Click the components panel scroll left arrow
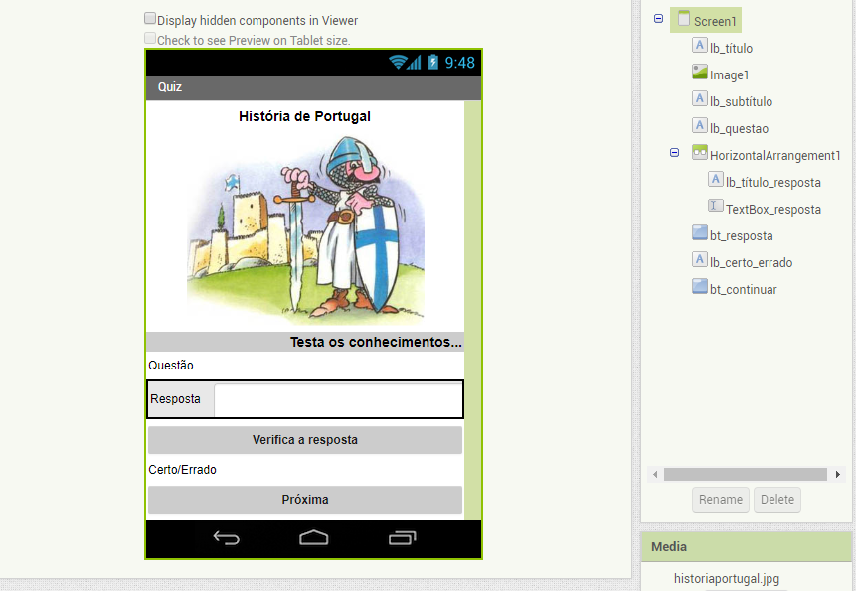The image size is (856, 591). (655, 475)
